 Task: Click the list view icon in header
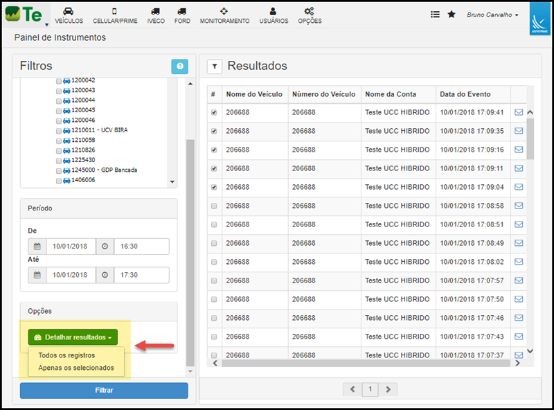[435, 15]
